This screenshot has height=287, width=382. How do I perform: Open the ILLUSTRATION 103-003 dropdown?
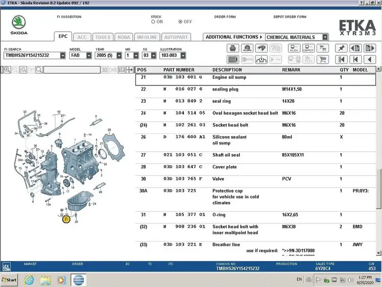point(183,55)
